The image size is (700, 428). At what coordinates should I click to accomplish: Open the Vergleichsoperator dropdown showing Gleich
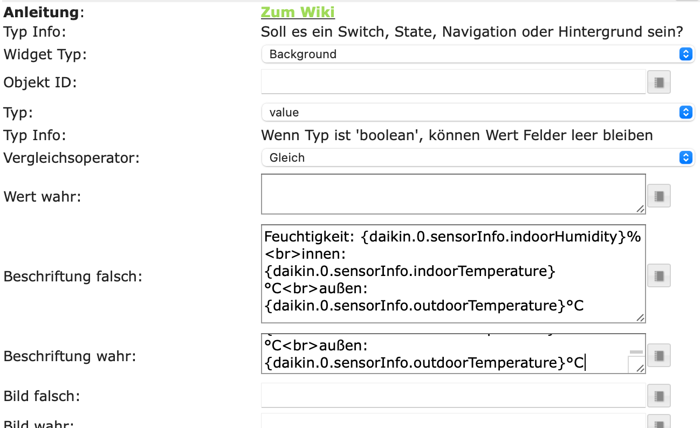pyautogui.click(x=477, y=157)
